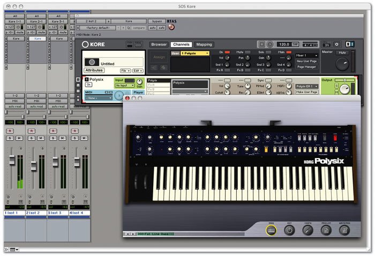
Task: Click the RTAS red target icon
Action: pyautogui.click(x=171, y=27)
